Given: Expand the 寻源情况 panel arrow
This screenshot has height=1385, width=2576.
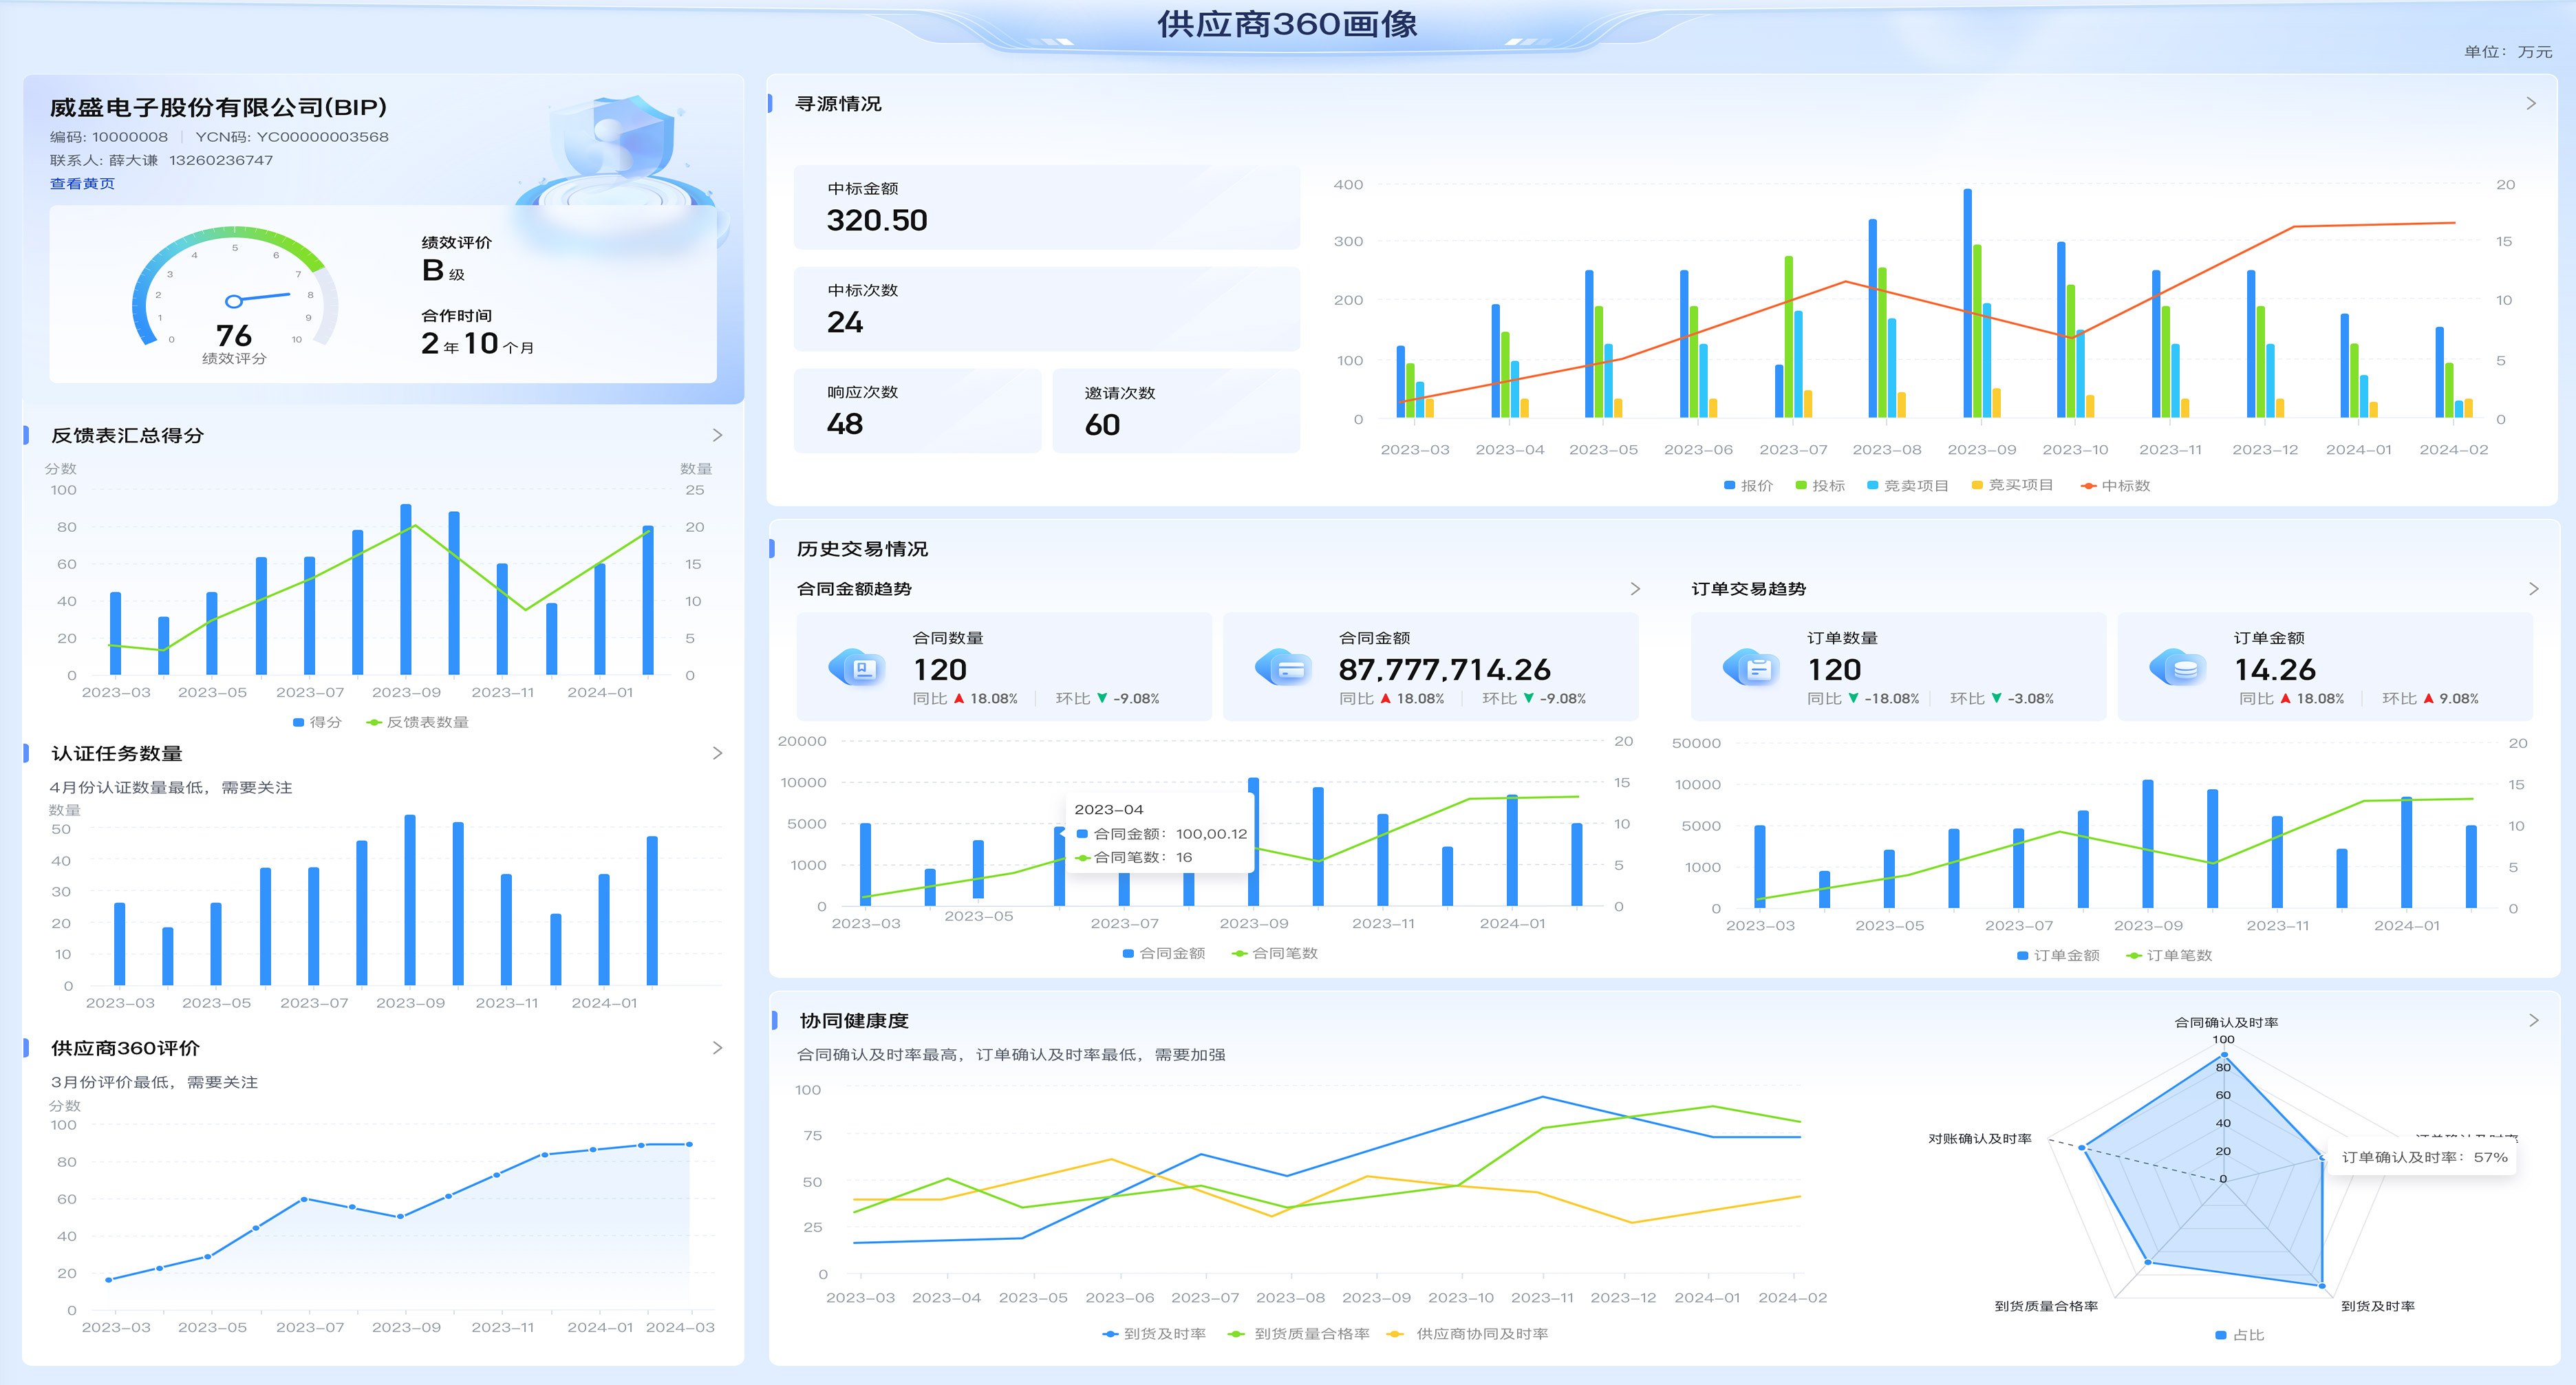Looking at the screenshot, I should pos(2531,104).
